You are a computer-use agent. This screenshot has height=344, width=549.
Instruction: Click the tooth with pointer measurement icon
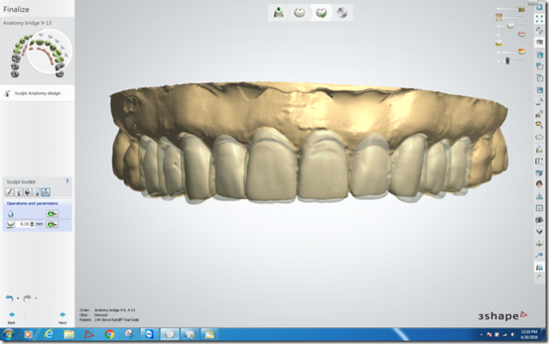point(540,101)
